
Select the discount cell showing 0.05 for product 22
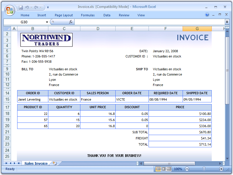click(x=132, y=114)
